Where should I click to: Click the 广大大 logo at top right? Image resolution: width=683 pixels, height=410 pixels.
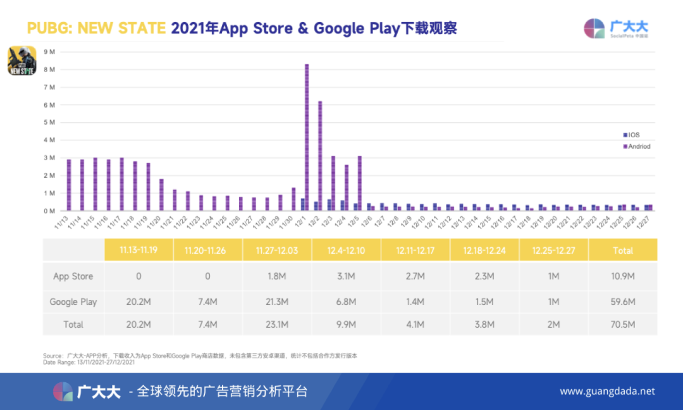tap(616, 28)
